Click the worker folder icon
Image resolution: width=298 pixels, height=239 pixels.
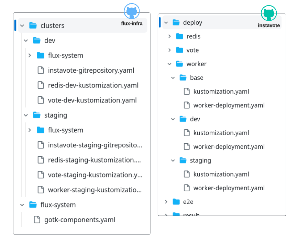pyautogui.click(x=179, y=64)
